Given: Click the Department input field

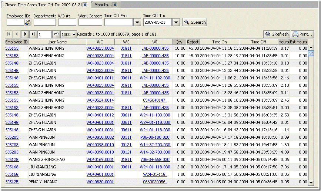Looking at the screenshot, I should 44,23.
